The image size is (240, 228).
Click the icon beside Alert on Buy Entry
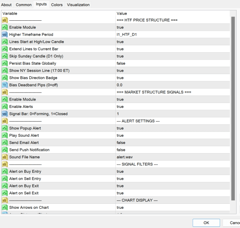tap(5, 172)
